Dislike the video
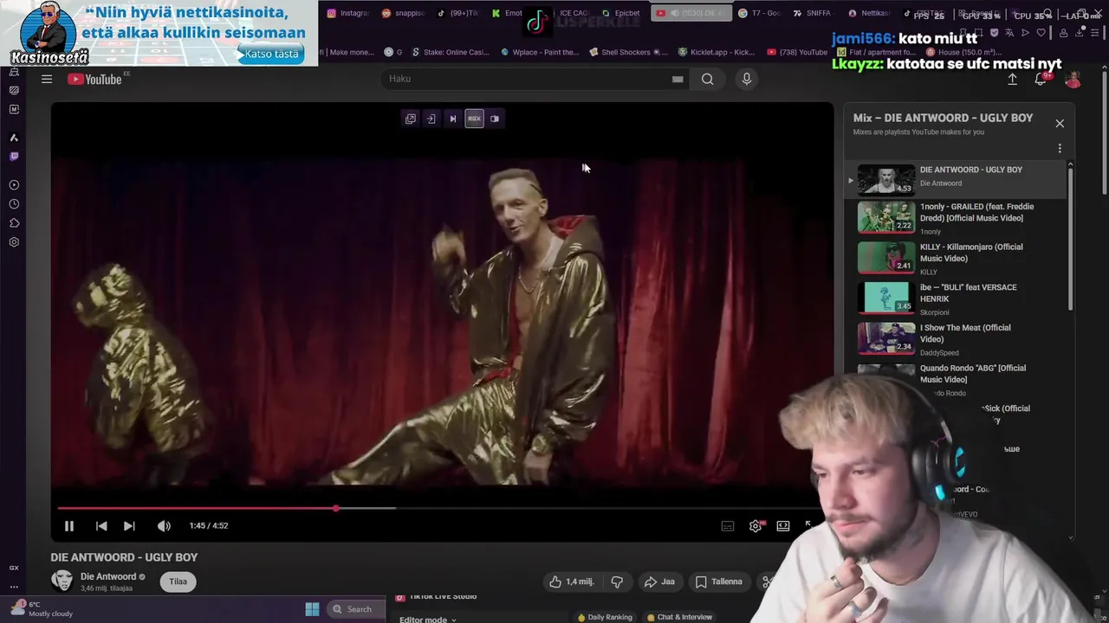 pyautogui.click(x=617, y=581)
